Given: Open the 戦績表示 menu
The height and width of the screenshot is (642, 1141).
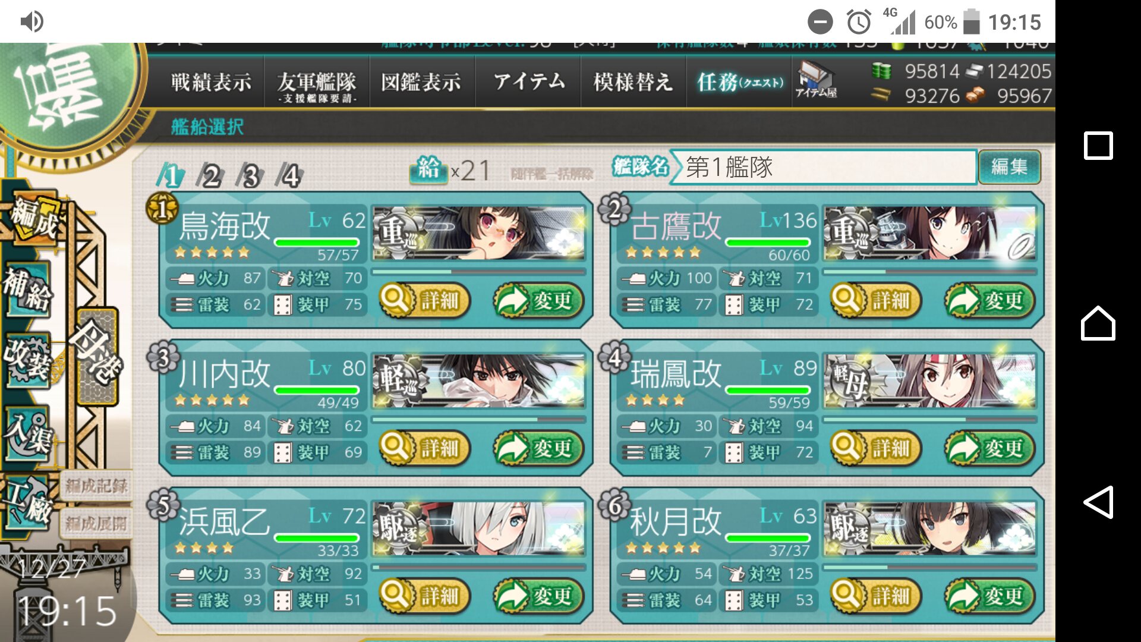Looking at the screenshot, I should coord(211,82).
